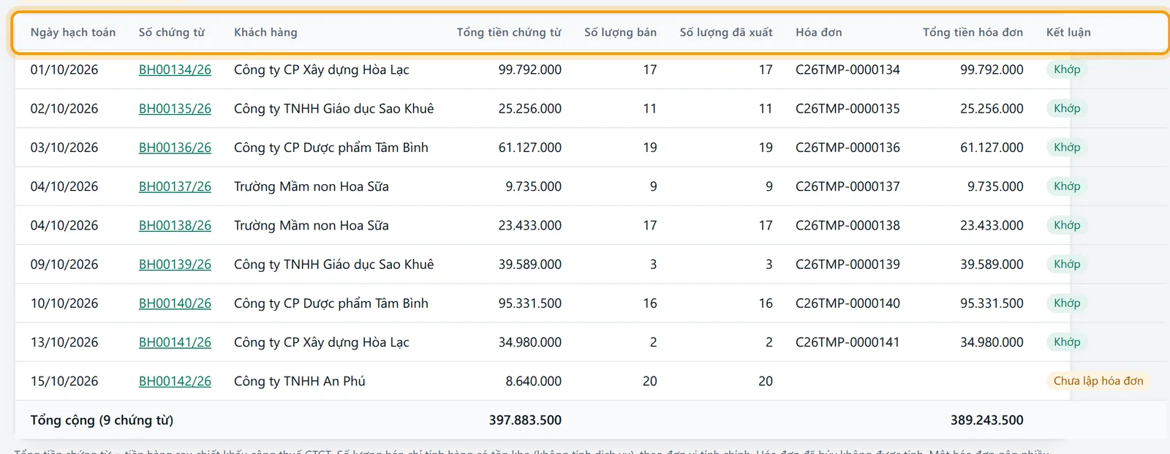This screenshot has height=454, width=1170.
Task: Click 'Công ty TNHH Giáo dục Sao Khuê' in BH00139/26 row
Action: point(333,264)
